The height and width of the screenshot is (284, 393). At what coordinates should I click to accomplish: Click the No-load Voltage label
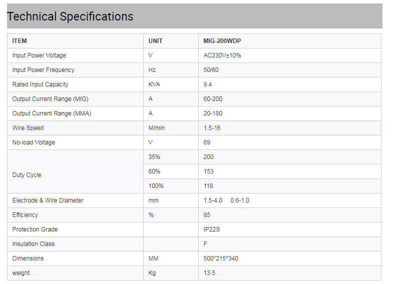(x=34, y=142)
